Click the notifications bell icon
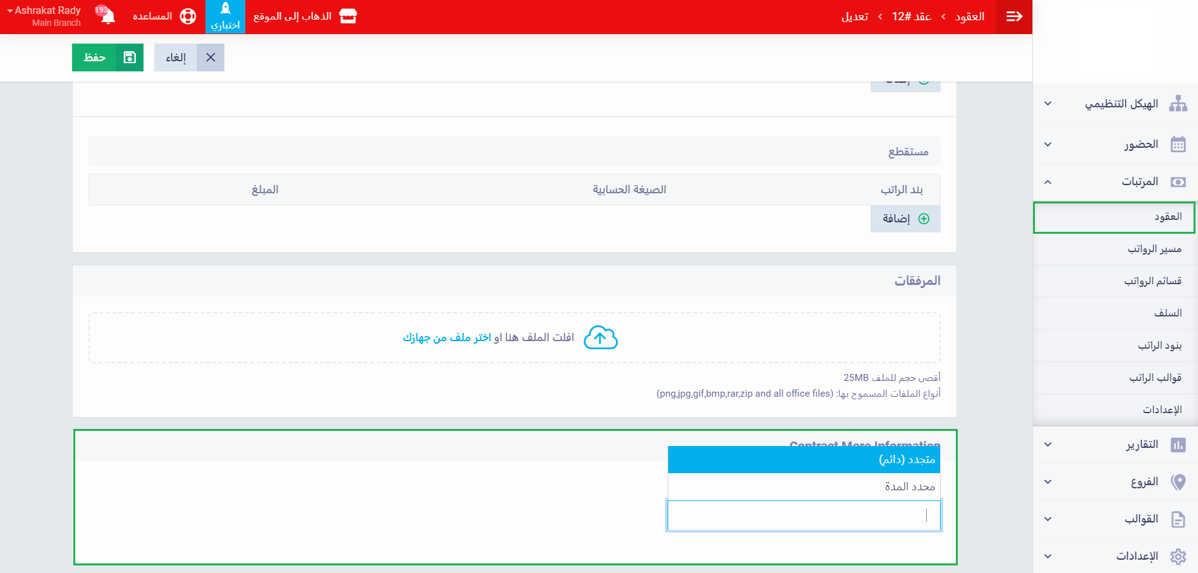The height and width of the screenshot is (573, 1198). [x=108, y=16]
